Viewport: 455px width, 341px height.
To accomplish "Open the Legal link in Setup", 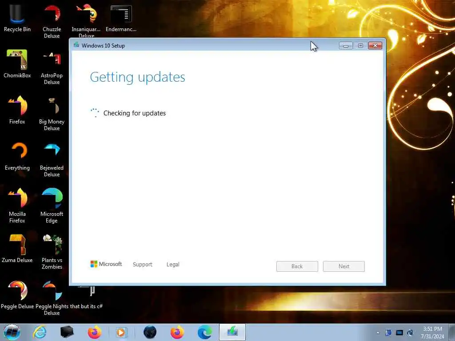I will (x=173, y=265).
